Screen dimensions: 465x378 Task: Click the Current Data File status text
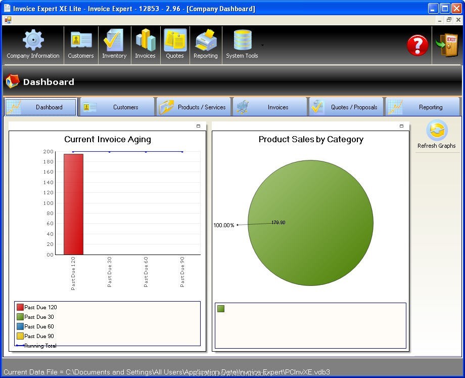point(167,372)
